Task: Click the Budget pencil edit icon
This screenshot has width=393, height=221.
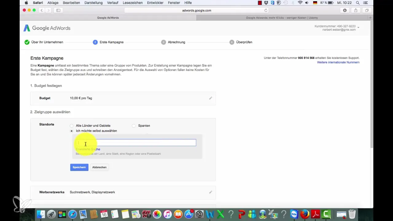Action: coord(211,98)
